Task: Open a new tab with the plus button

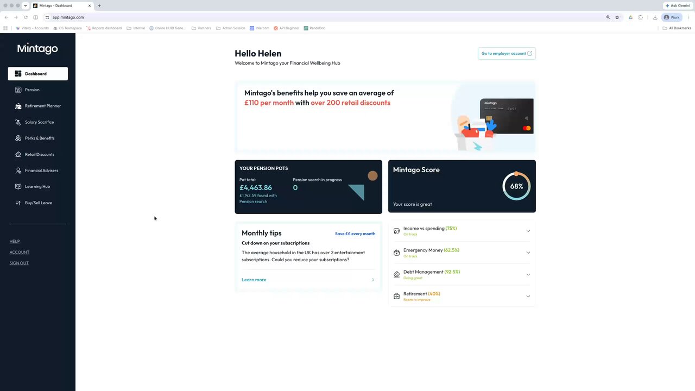Action: 99,5
